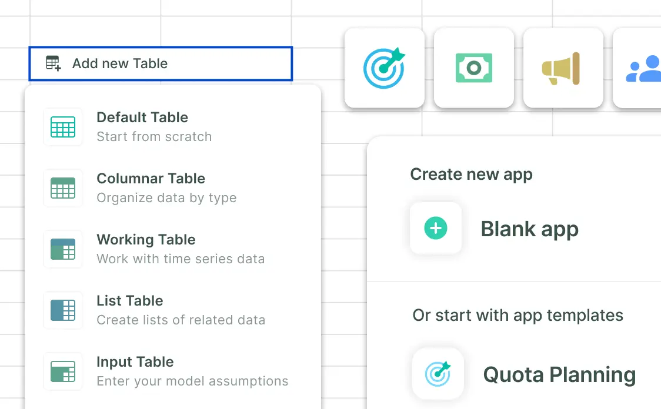Create a Blank app
Viewport: 661px width, 409px height.
click(529, 229)
